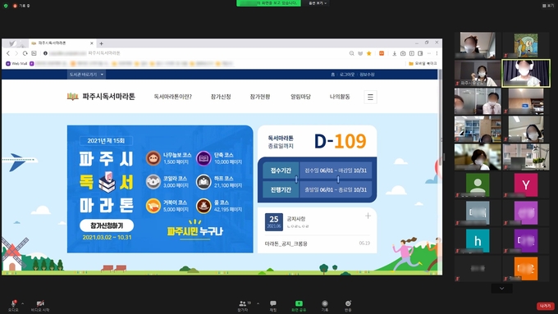The height and width of the screenshot is (314, 558).
Task: Open the 참가신청 menu
Action: (x=221, y=97)
